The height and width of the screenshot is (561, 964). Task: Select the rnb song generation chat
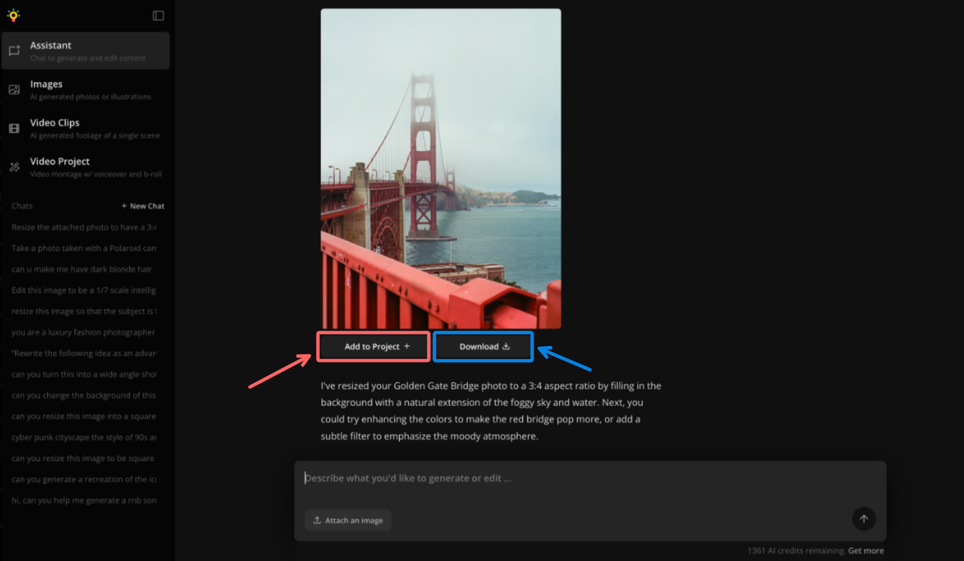click(83, 500)
